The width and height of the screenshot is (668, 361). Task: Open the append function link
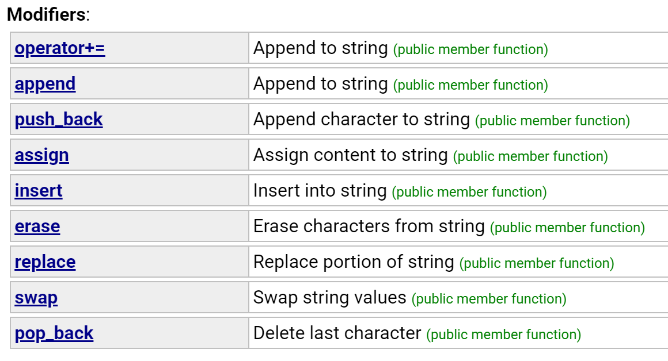[45, 84]
